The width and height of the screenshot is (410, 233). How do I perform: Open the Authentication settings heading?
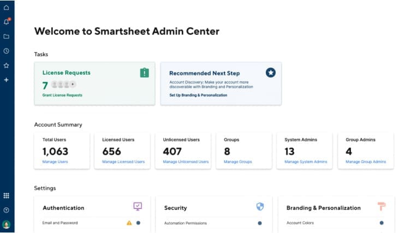pyautogui.click(x=63, y=208)
